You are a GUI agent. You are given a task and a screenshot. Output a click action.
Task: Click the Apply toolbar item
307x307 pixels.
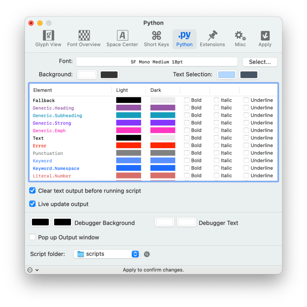pos(264,37)
